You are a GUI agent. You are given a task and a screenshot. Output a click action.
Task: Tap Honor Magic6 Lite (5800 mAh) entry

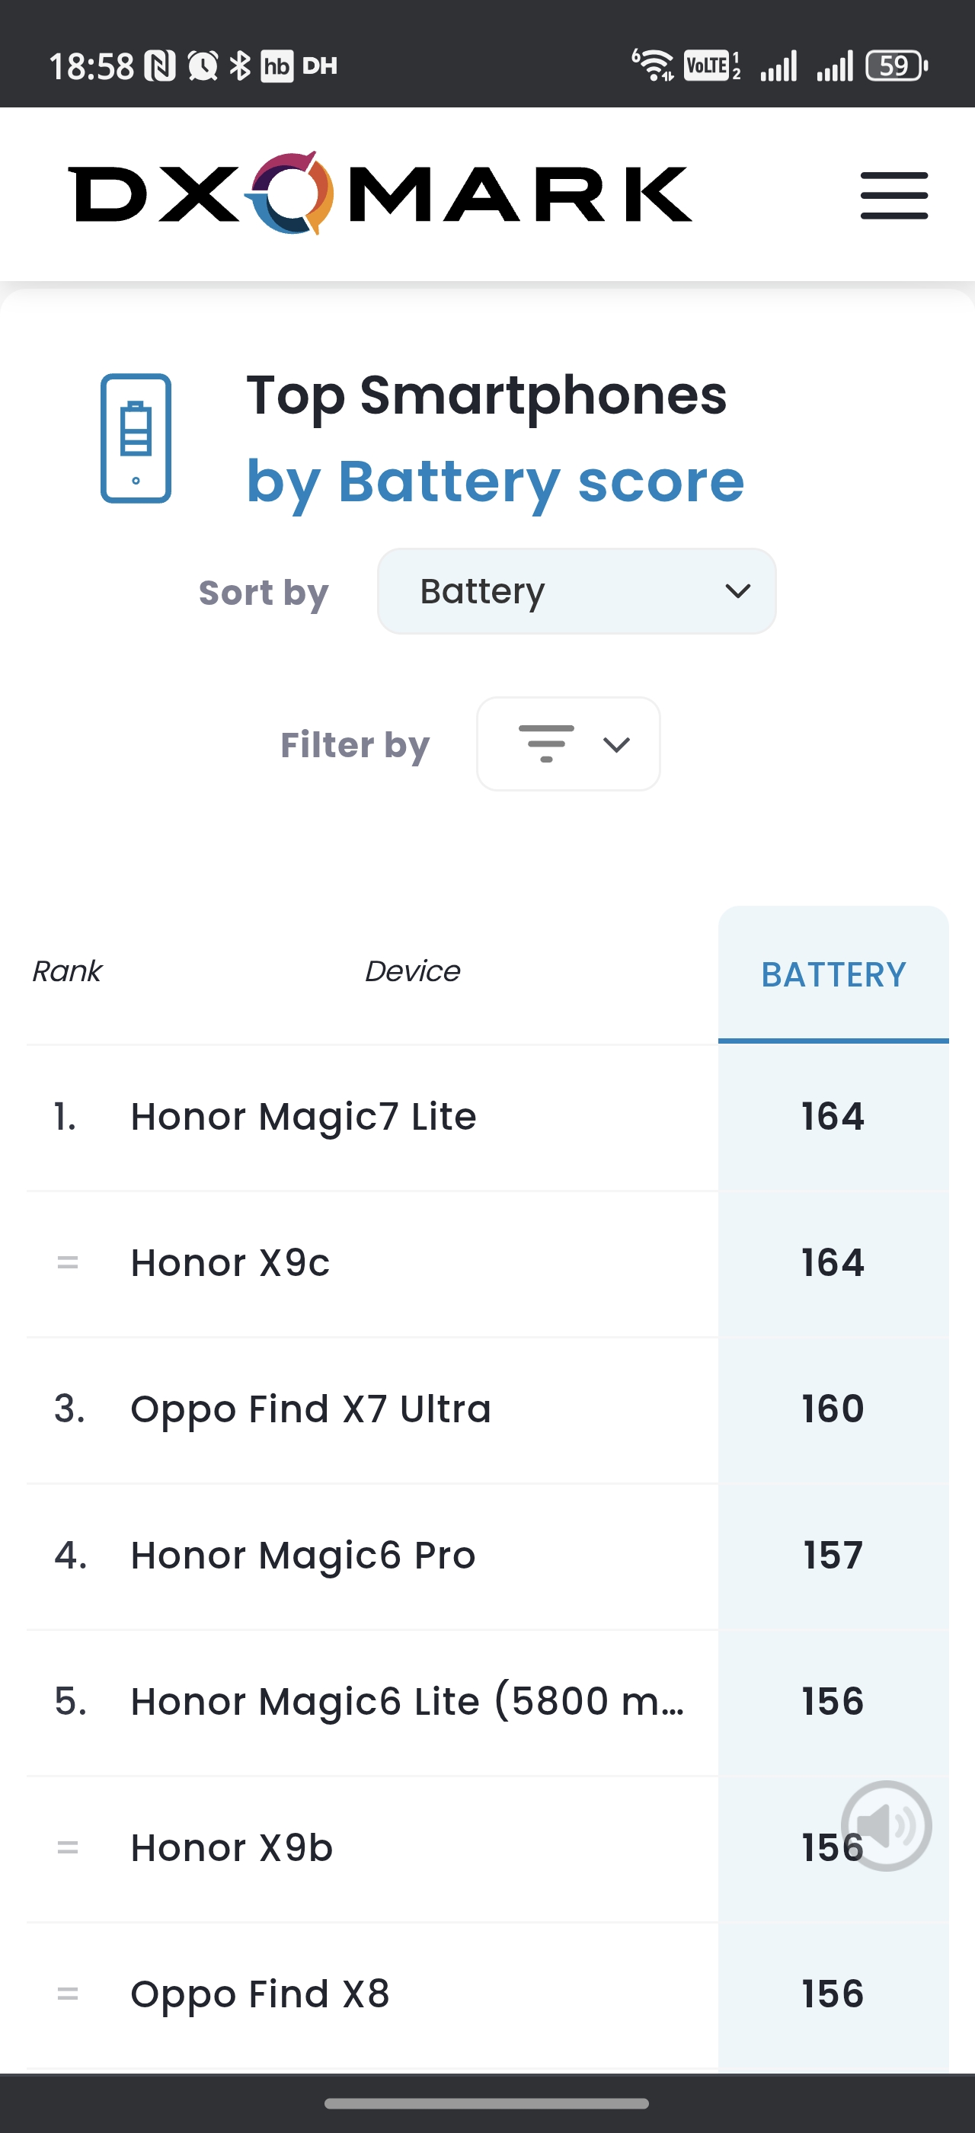[408, 1702]
